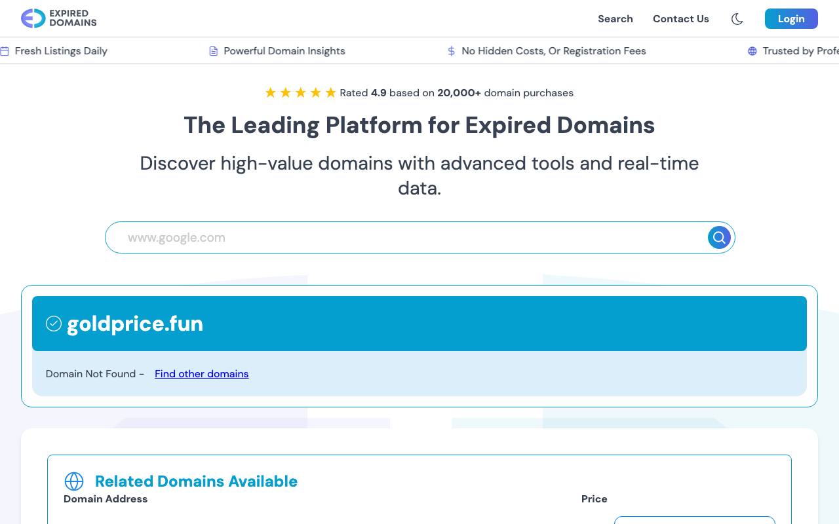This screenshot has height=524, width=839.
Task: Click the checkmark icon beside goldprice.fun
Action: pyautogui.click(x=54, y=324)
